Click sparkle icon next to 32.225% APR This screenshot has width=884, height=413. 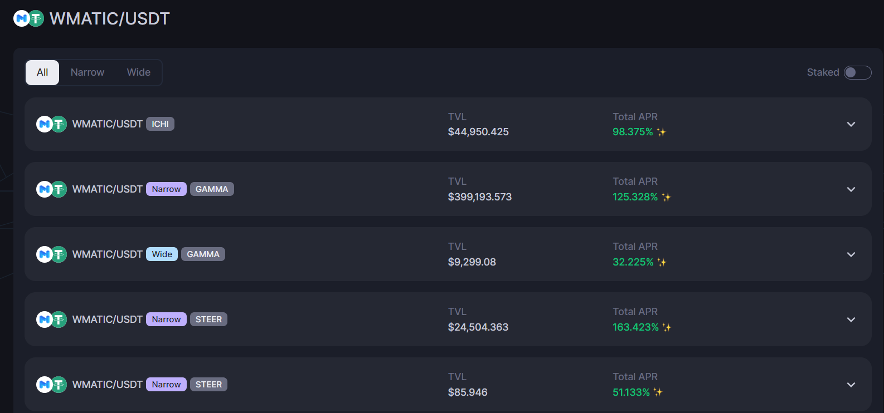[662, 262]
